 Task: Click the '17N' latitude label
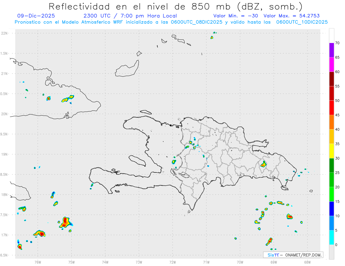click(5, 235)
